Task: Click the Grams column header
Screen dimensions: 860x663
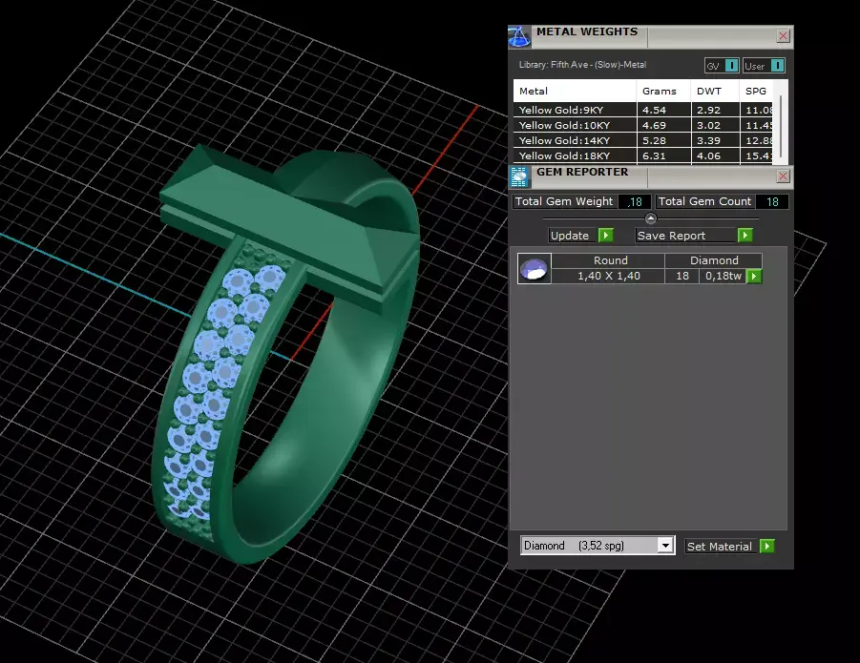Action: (663, 91)
